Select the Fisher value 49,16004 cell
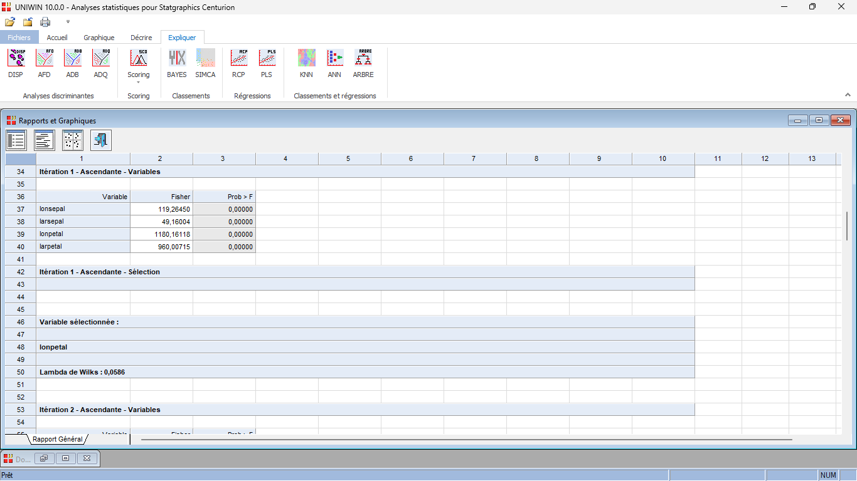 coord(162,222)
